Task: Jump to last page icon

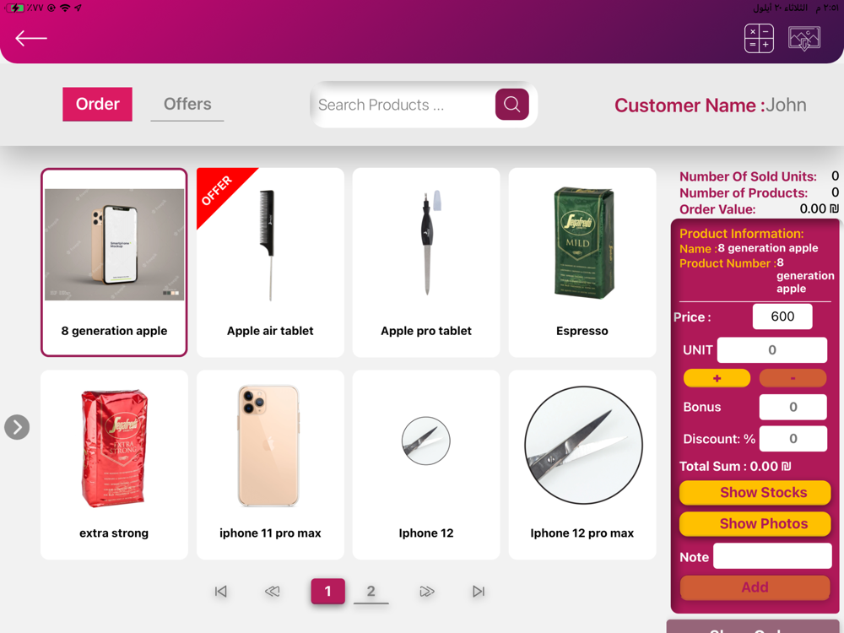Action: pos(479,592)
